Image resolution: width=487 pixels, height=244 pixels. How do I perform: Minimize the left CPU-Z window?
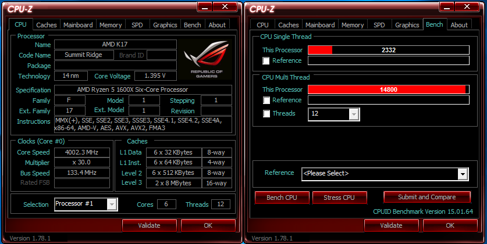(x=205, y=7)
